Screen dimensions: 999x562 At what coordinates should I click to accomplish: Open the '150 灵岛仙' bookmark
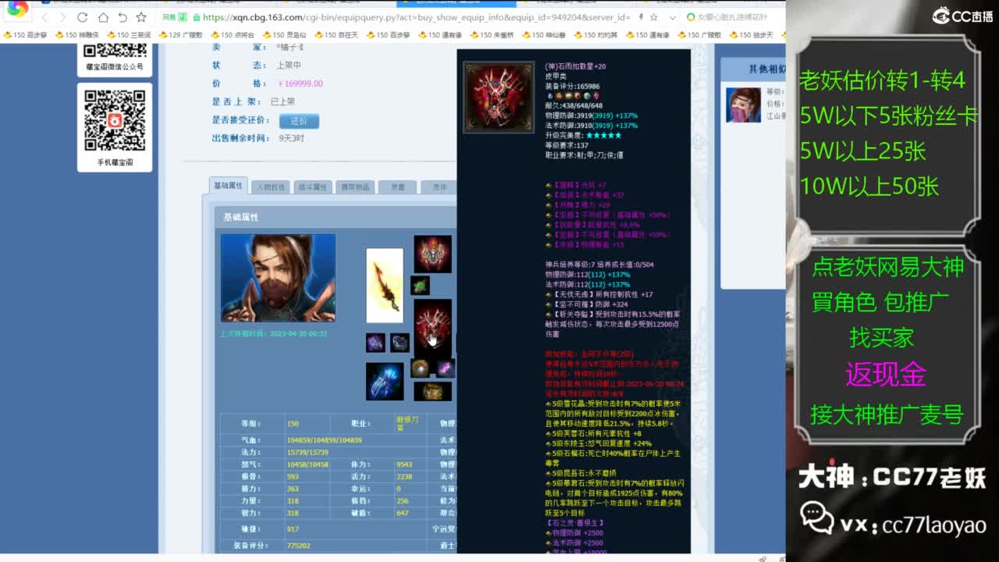[x=284, y=35]
